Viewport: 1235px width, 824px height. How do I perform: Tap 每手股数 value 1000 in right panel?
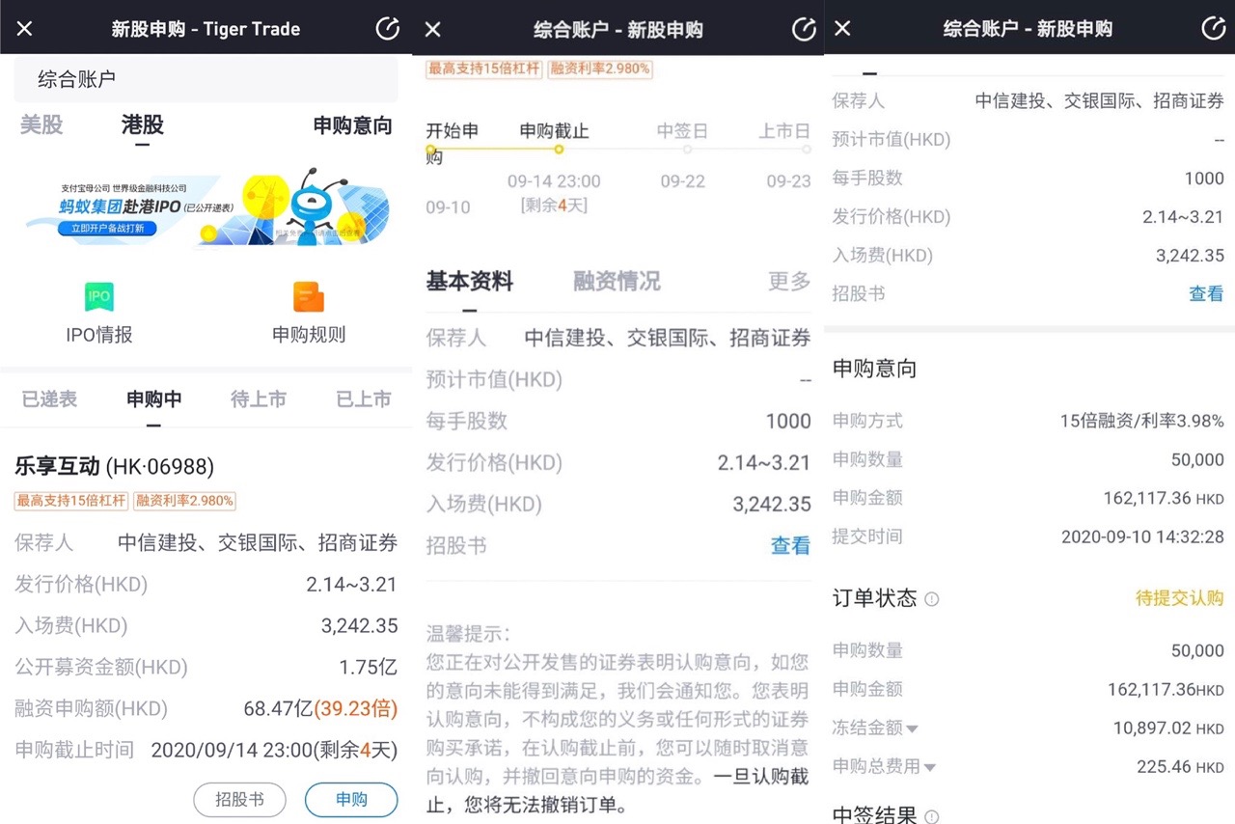tap(1204, 178)
